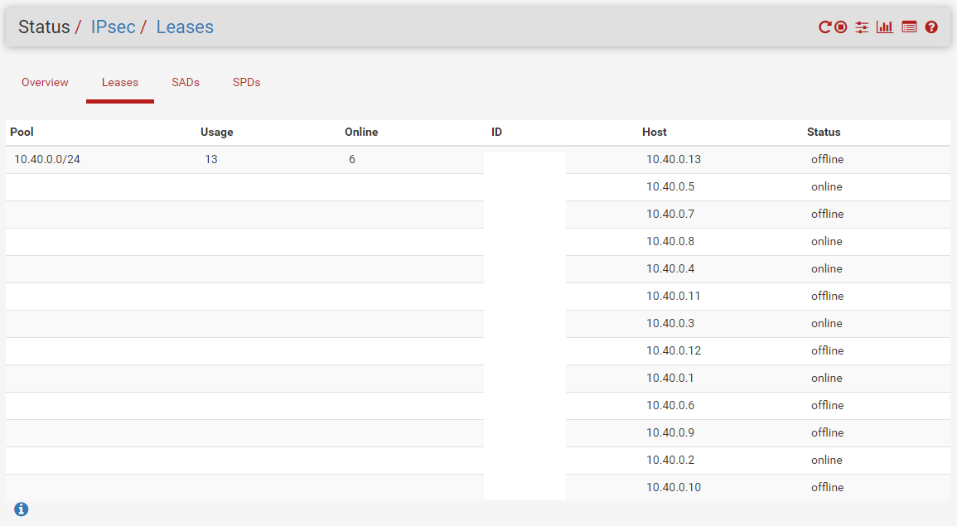
Task: Click the host link 10.40.0.1
Action: (670, 378)
